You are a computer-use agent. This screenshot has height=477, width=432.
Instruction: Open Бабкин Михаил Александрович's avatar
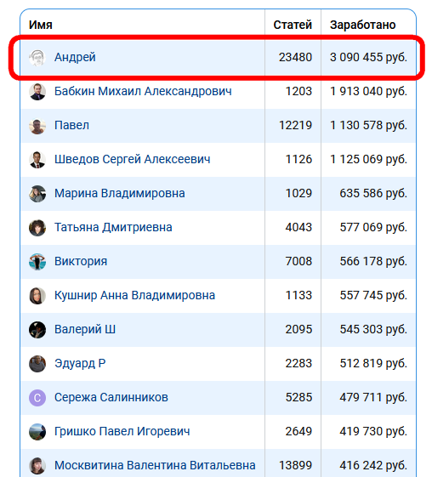coord(37,92)
